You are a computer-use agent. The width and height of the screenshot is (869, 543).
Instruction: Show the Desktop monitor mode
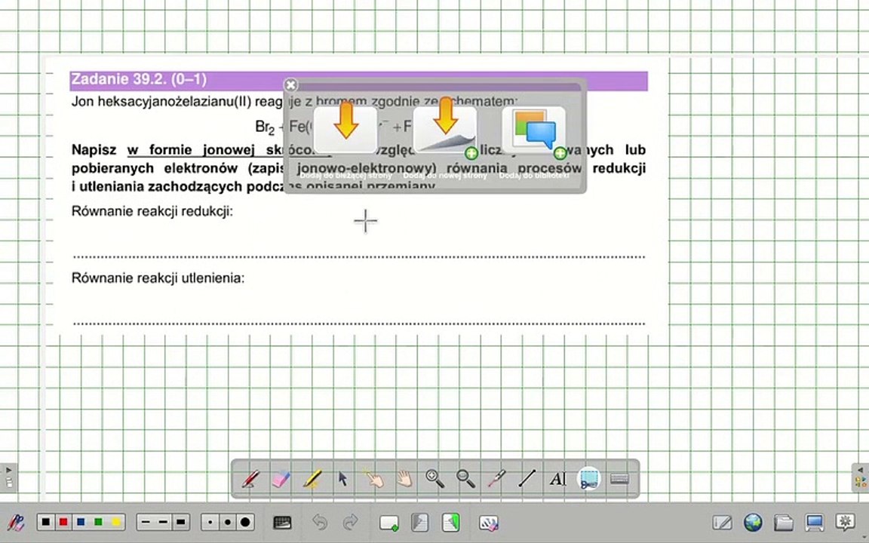point(815,523)
